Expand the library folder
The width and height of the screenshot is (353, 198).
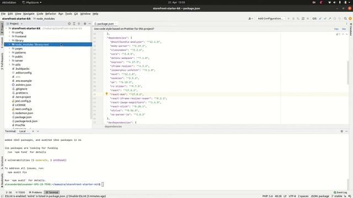tap(9, 40)
